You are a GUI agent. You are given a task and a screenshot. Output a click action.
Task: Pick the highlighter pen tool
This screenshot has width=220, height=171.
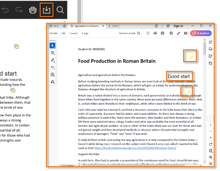click(53, 60)
